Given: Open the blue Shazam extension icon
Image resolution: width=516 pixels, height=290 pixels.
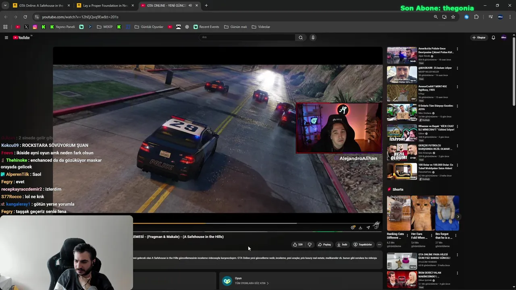Looking at the screenshot, I should point(466,17).
